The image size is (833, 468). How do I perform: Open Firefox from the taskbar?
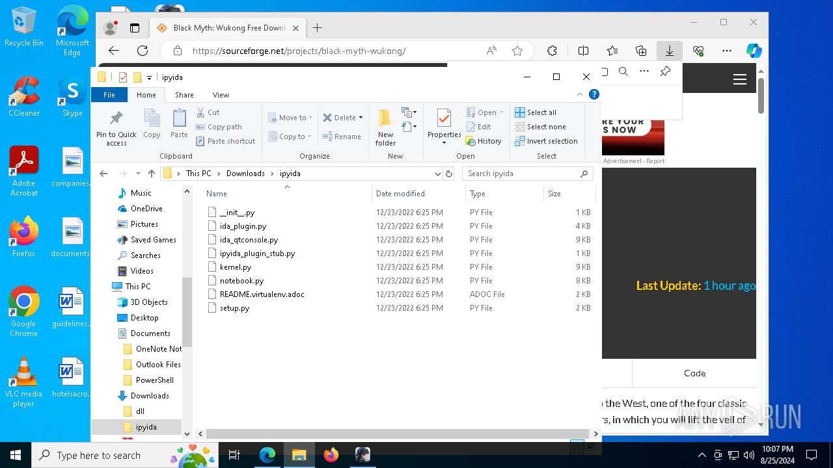[x=331, y=455]
